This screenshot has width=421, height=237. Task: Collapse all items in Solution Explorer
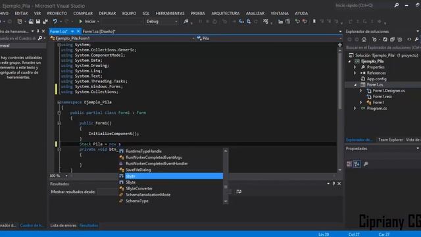pos(392,39)
